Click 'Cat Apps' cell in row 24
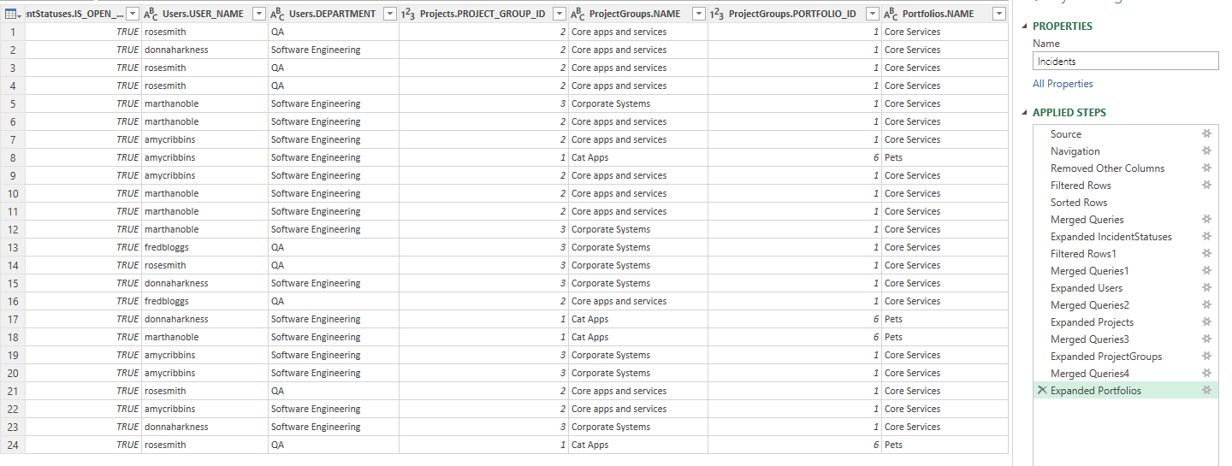The image size is (1232, 466). coord(638,445)
